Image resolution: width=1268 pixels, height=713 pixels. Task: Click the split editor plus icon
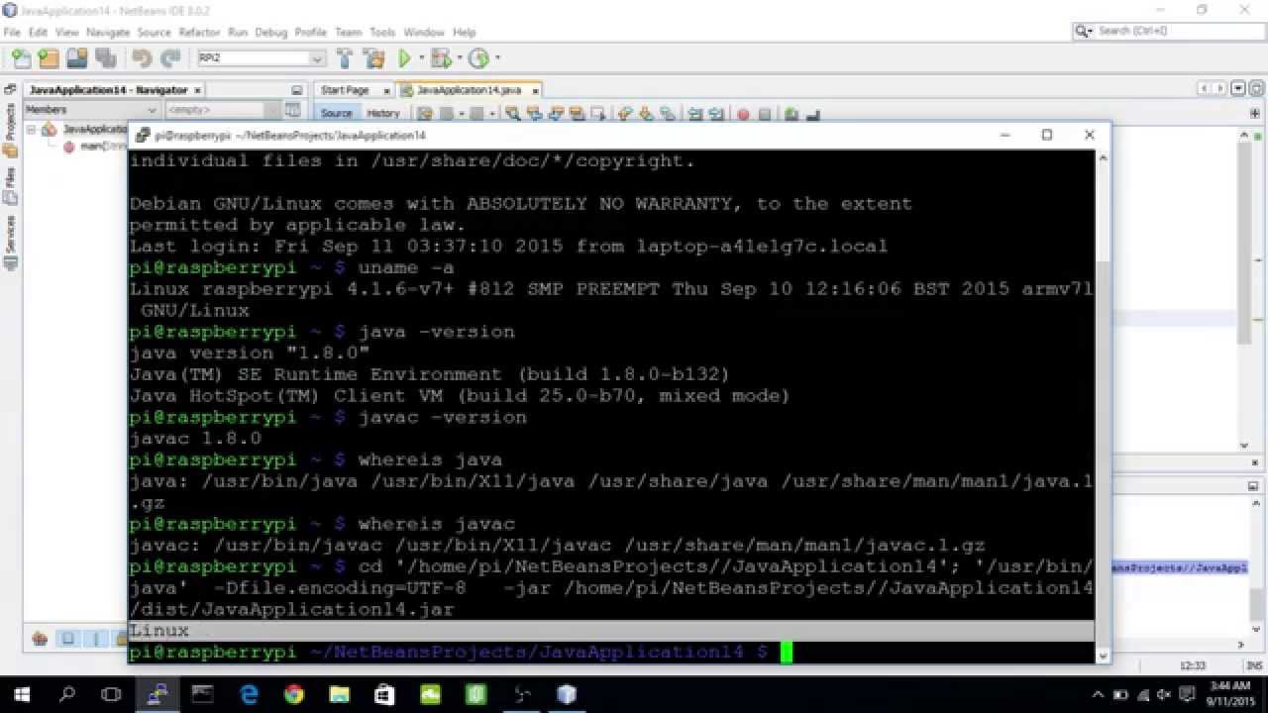pyautogui.click(x=1255, y=114)
